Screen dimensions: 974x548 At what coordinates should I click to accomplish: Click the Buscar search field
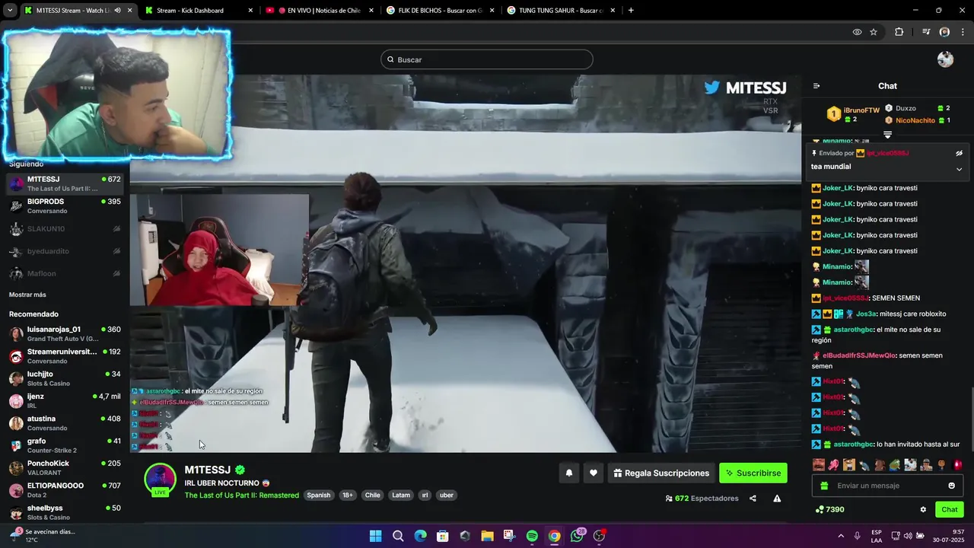pos(487,59)
